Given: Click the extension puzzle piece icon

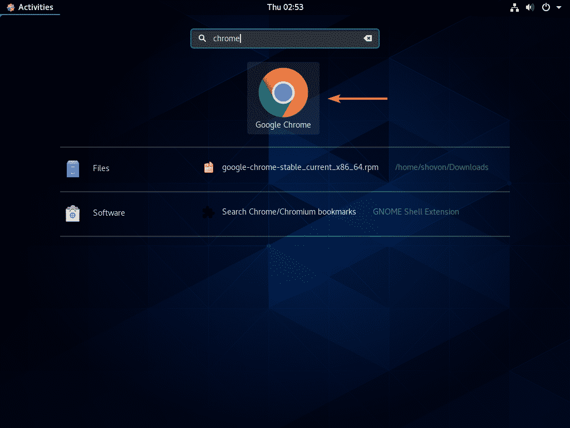Looking at the screenshot, I should click(x=209, y=212).
